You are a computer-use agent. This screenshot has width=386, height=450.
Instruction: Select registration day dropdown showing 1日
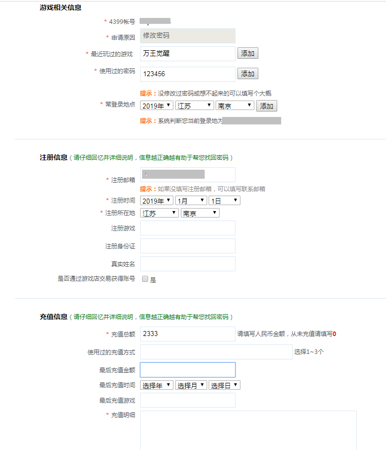pyautogui.click(x=224, y=201)
